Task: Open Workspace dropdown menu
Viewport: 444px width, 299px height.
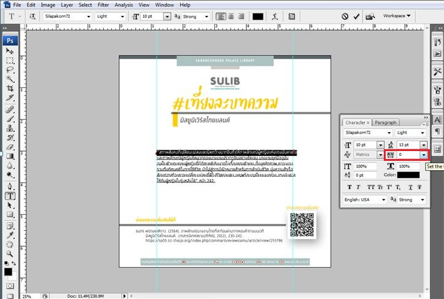Action: (397, 16)
